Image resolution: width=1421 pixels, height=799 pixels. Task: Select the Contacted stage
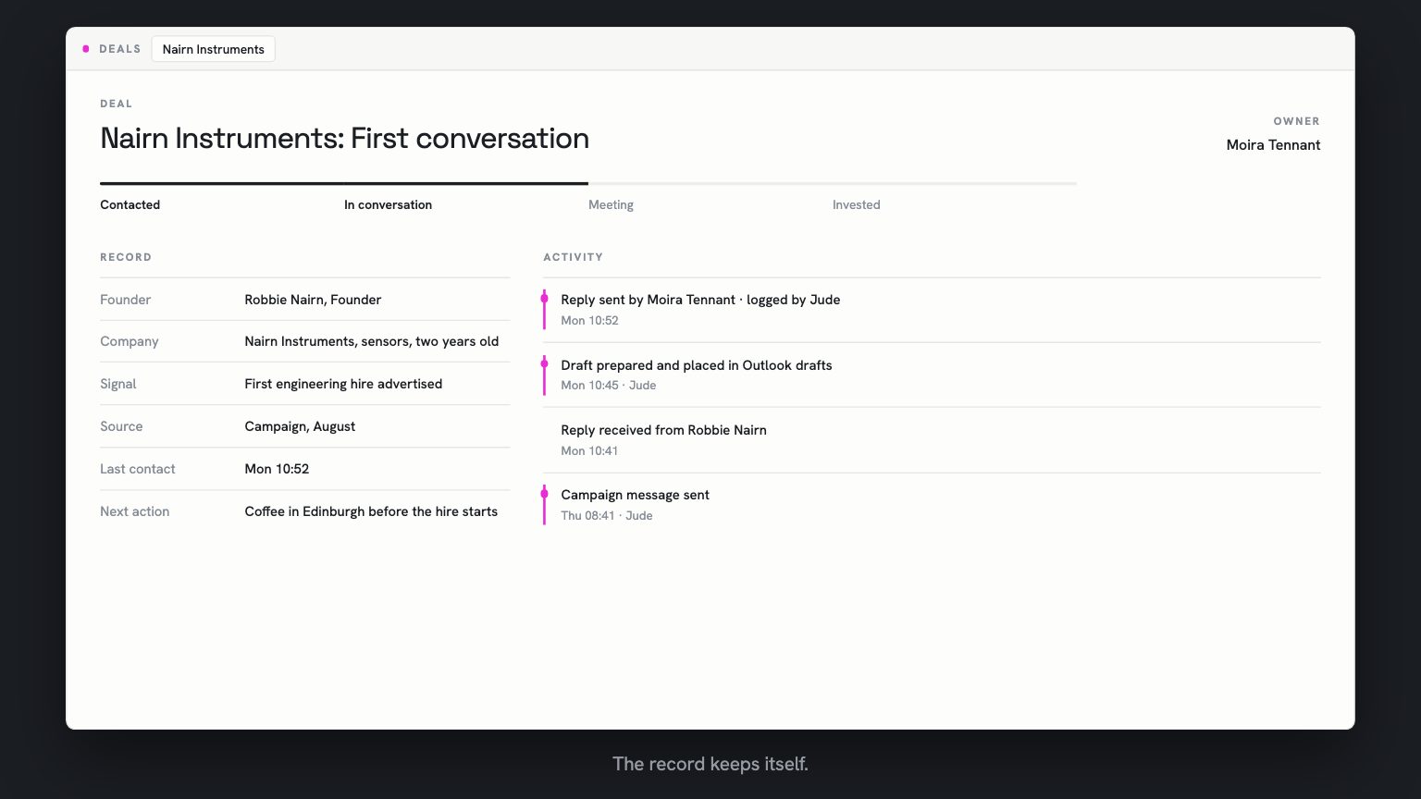tap(130, 204)
